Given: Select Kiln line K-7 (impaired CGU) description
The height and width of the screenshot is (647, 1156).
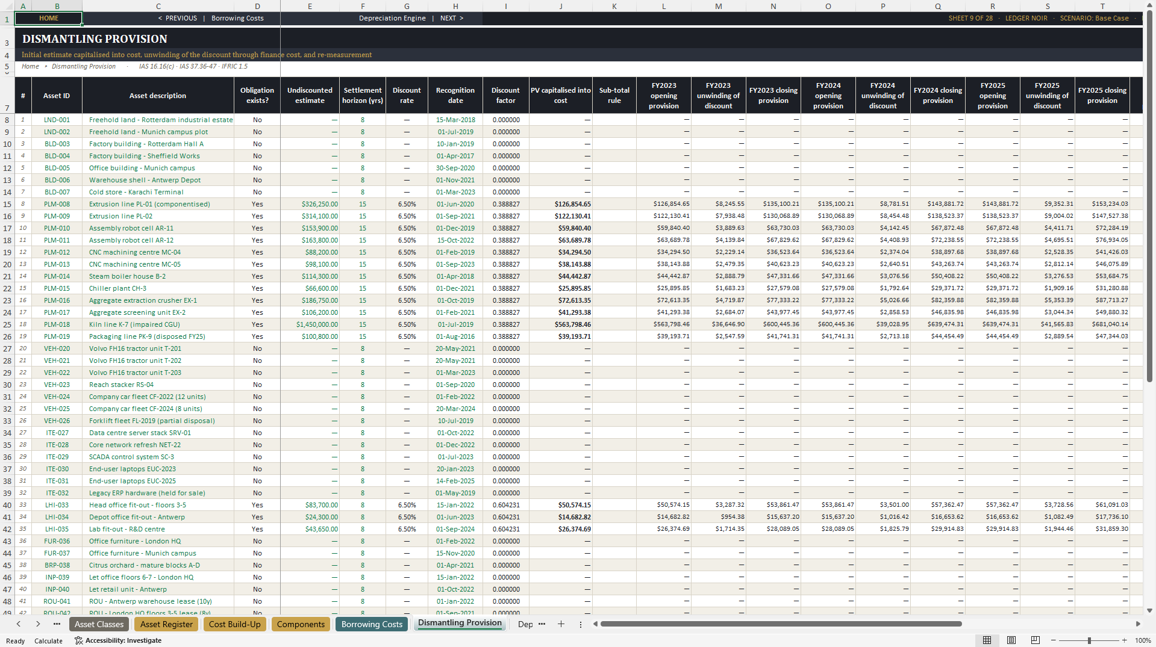Looking at the screenshot, I should [158, 324].
